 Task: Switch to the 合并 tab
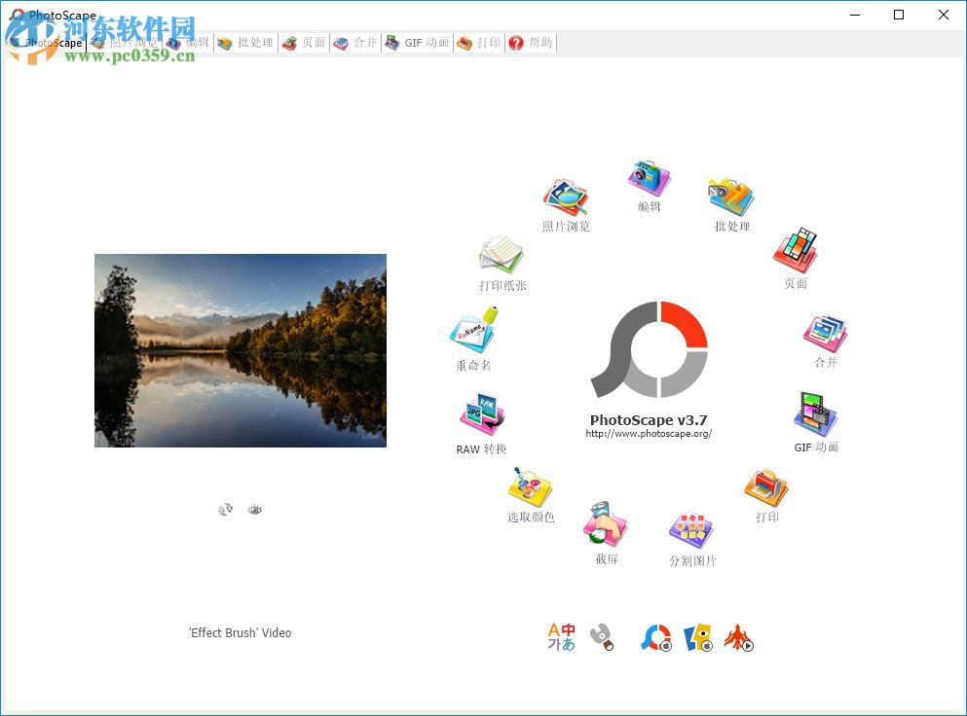click(x=355, y=43)
